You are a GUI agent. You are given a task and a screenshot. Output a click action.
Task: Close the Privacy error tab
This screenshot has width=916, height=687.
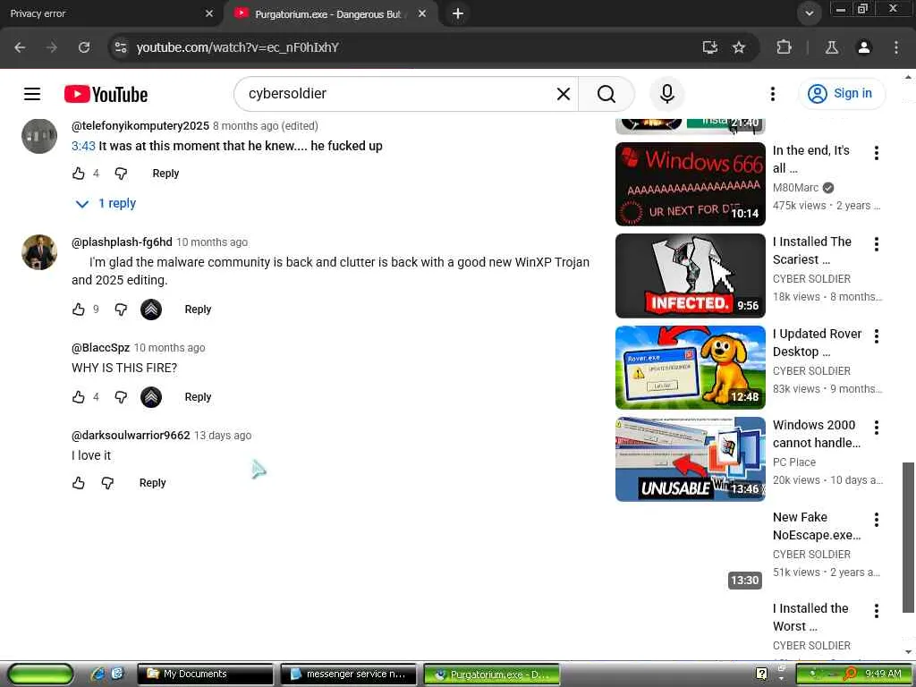click(x=209, y=13)
